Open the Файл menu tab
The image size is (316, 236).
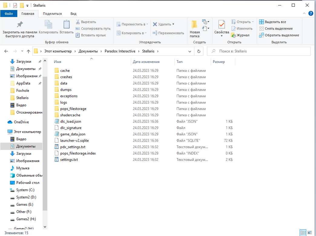coord(9,14)
